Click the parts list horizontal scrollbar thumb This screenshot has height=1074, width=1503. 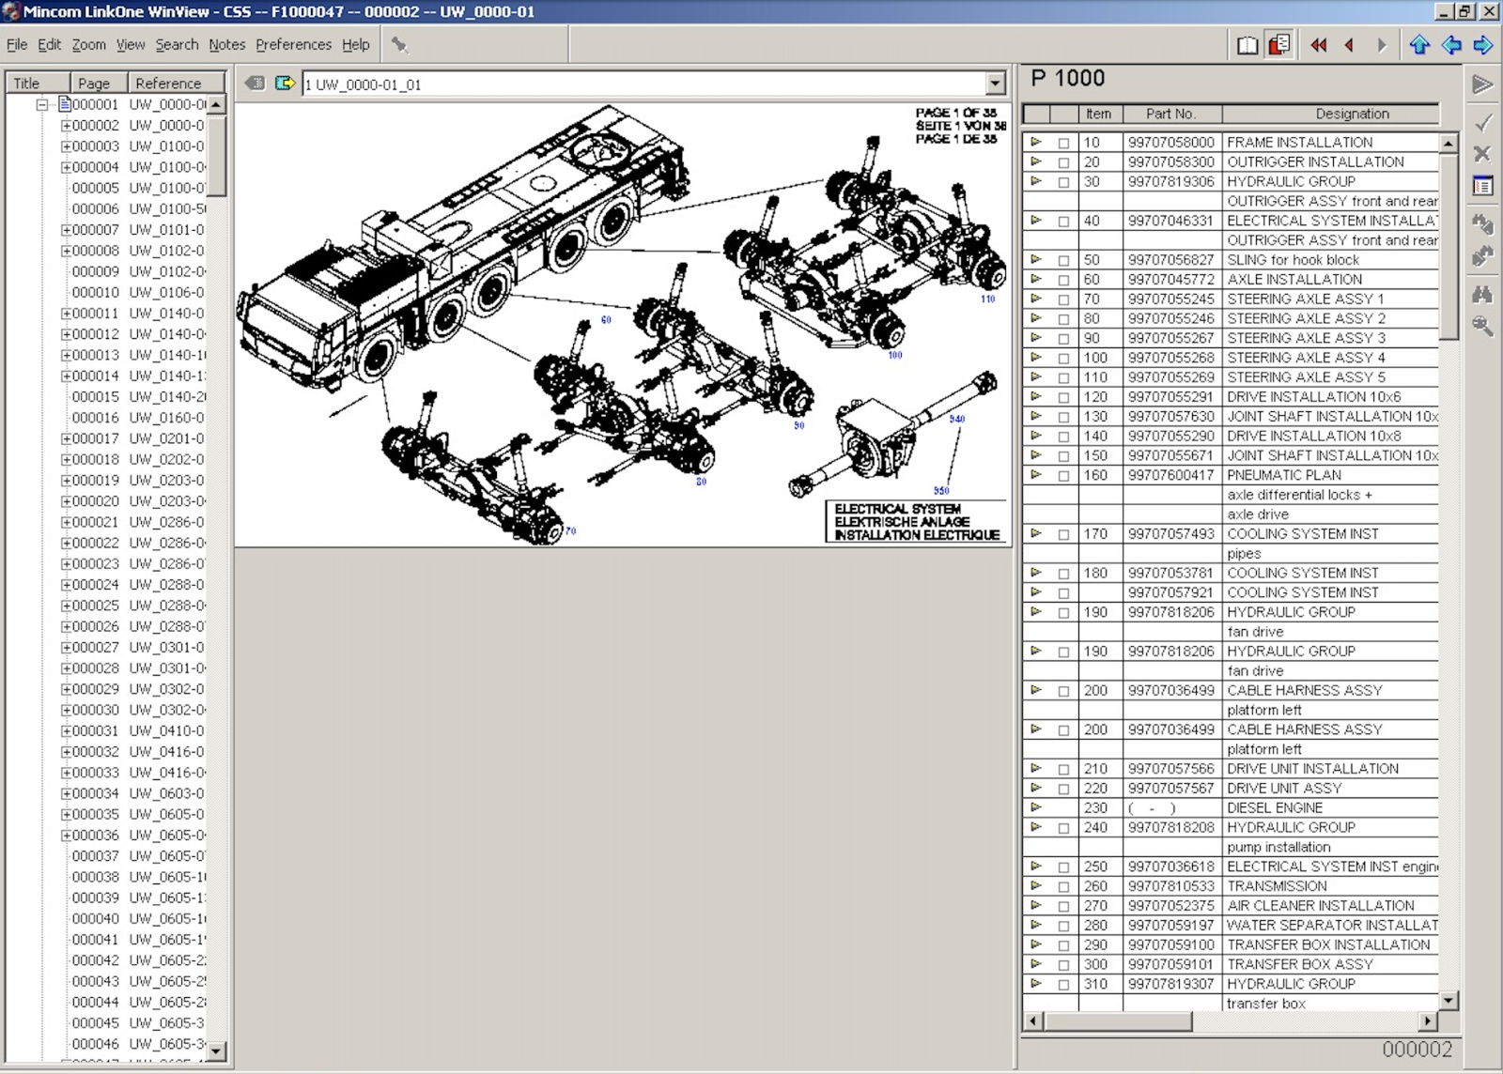1118,1021
